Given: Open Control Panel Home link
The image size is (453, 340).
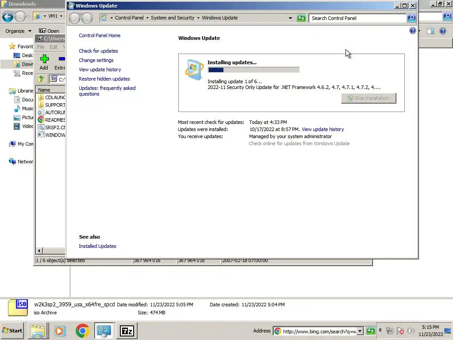Looking at the screenshot, I should (100, 35).
